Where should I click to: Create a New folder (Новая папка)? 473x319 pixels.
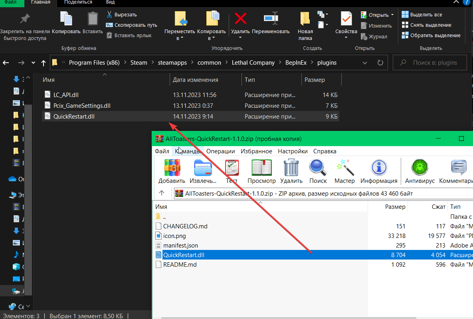[x=305, y=27]
